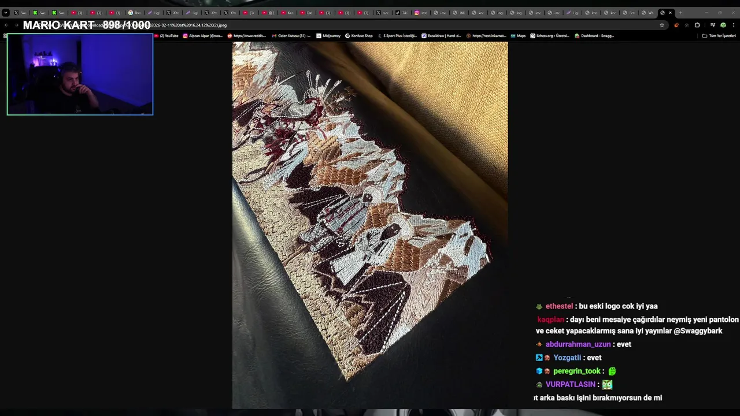The width and height of the screenshot is (740, 416).
Task: Open the reddit.com bookmark
Action: (247, 36)
